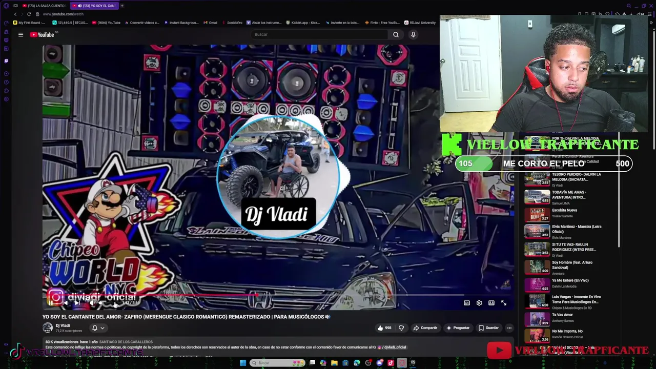This screenshot has width=656, height=369.
Task: Play Escobita Nueva suggested video
Action: click(x=563, y=214)
